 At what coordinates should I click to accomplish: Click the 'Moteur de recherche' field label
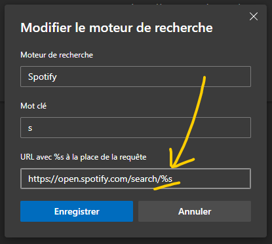(x=57, y=55)
